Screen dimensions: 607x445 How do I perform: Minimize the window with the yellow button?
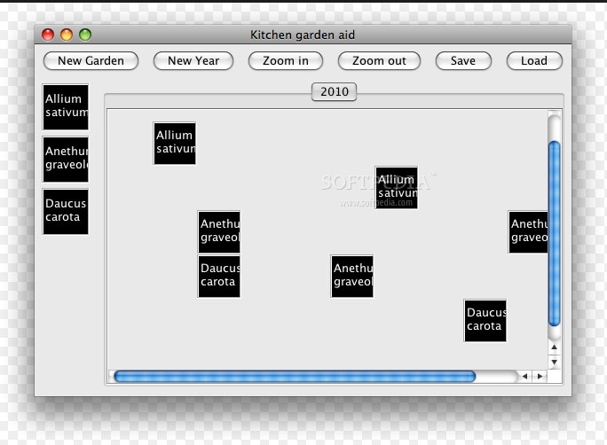pyautogui.click(x=67, y=35)
